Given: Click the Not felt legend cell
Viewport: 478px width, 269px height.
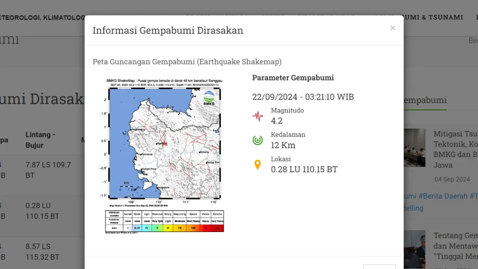Looking at the screenshot, I should point(128,214).
